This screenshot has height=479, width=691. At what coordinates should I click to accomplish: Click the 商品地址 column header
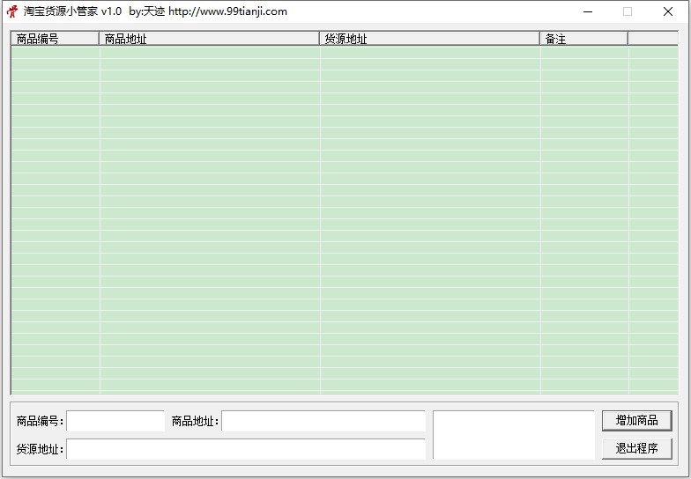click(x=210, y=39)
